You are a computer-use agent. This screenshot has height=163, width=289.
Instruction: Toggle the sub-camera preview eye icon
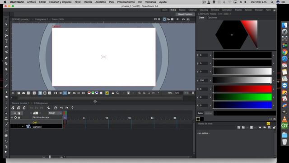(x=188, y=19)
